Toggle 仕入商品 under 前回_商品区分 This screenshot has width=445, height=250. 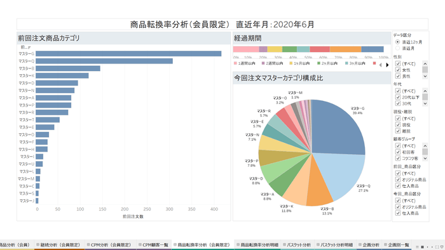point(398,186)
